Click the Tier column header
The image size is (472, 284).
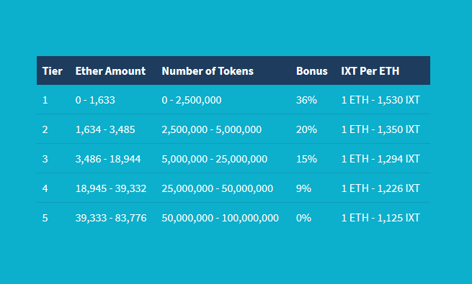pyautogui.click(x=53, y=71)
